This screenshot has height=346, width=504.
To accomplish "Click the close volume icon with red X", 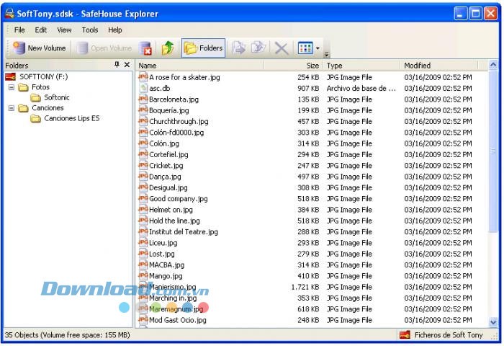I will tap(145, 48).
